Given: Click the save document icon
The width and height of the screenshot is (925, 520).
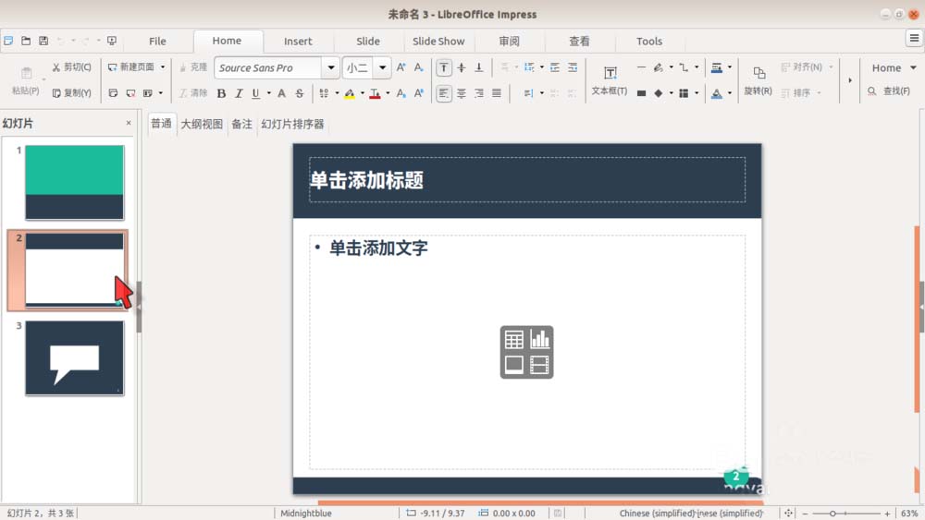Looking at the screenshot, I should point(43,41).
